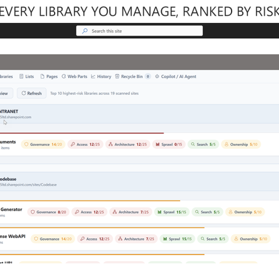Click the Refresh circular arrow icon
This screenshot has height=279, width=279.
(23, 93)
